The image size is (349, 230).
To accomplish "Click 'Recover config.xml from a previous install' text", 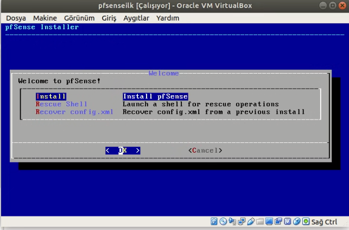I will point(213,112).
